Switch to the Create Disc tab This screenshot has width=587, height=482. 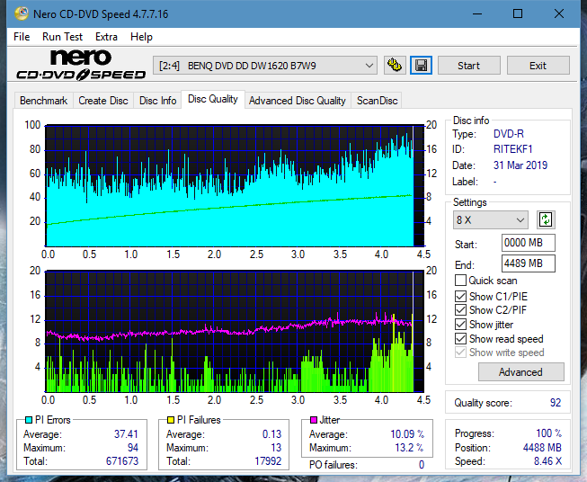(x=103, y=101)
